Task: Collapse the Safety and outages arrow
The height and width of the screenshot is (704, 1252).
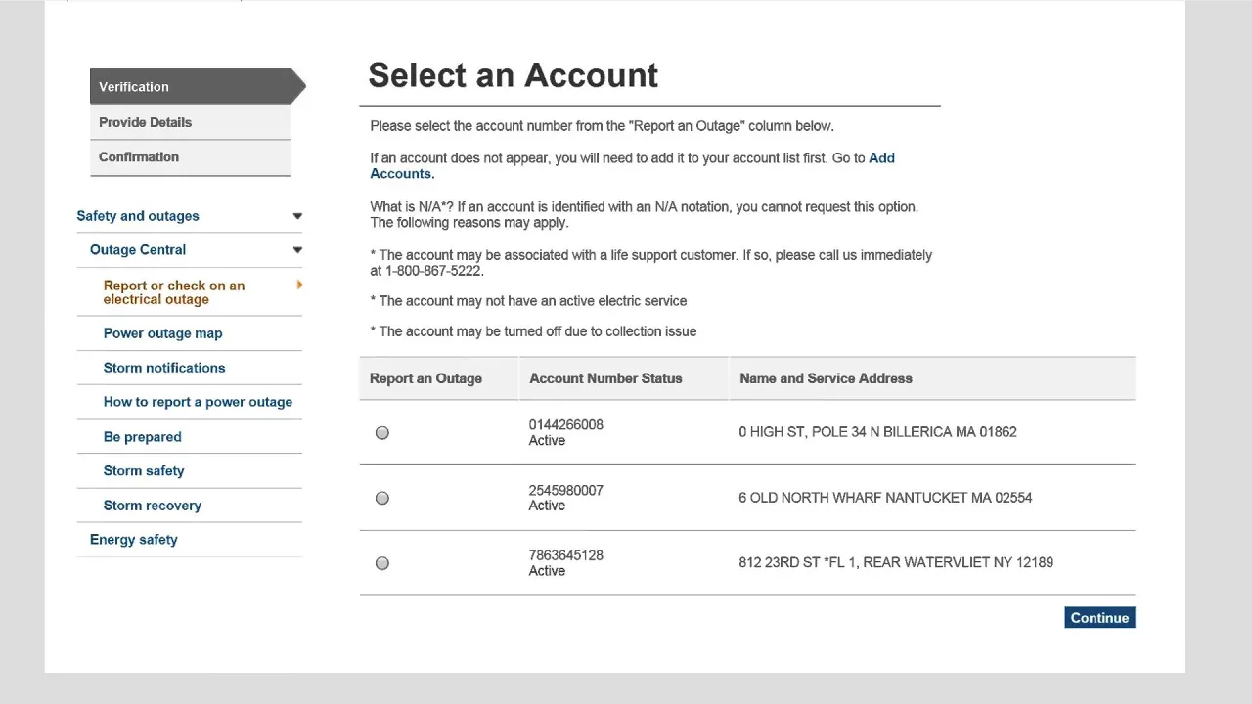Action: 297,216
